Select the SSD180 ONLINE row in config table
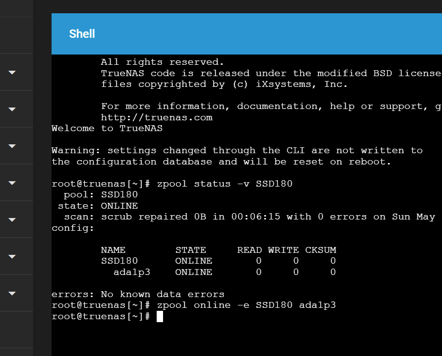Screen dimensions: 442x356 point(219,261)
